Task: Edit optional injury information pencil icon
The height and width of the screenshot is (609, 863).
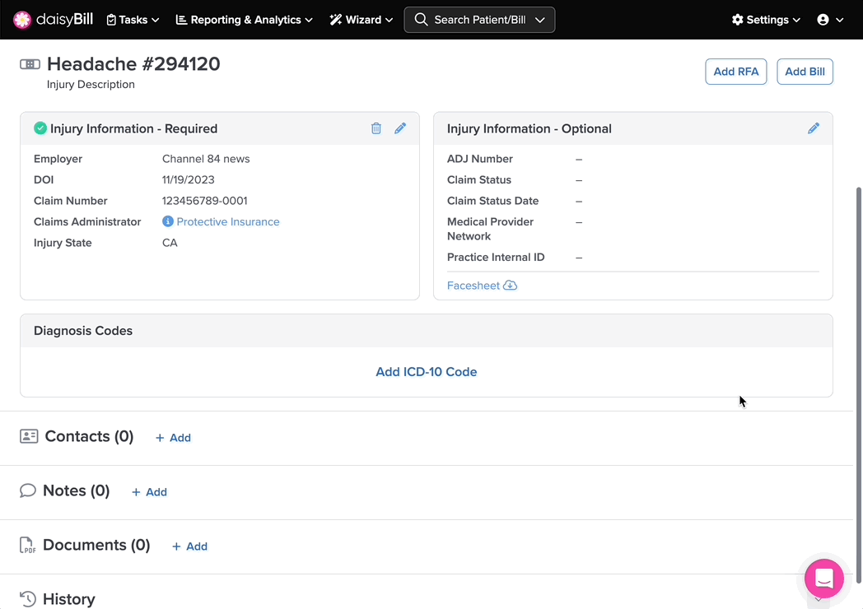Action: click(x=814, y=128)
